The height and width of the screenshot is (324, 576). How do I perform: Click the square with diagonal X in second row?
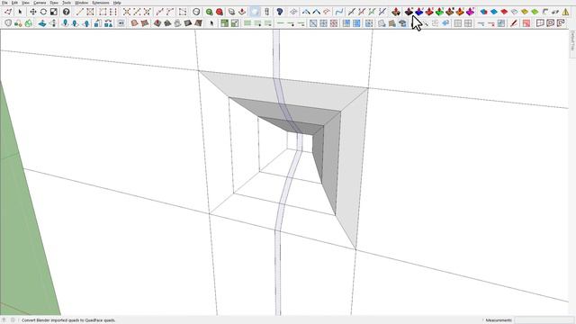[x=313, y=23]
